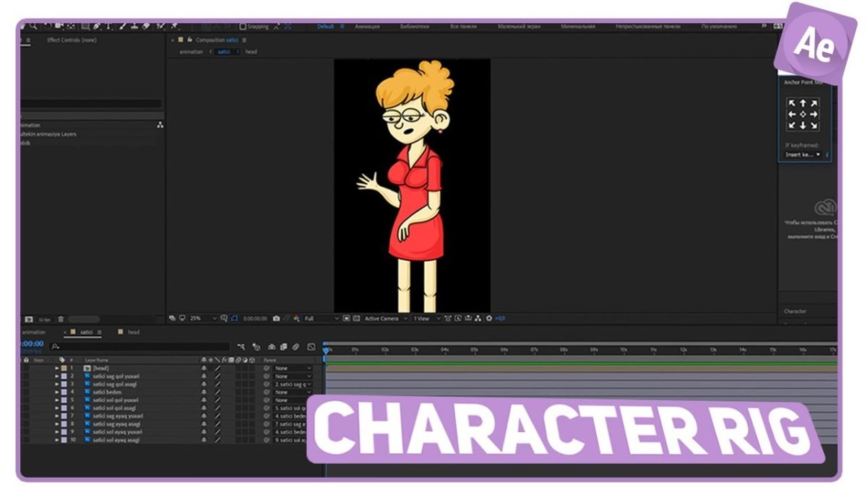867x487 pixels.
Task: Select the Библиотеки workspace
Action: tap(415, 27)
